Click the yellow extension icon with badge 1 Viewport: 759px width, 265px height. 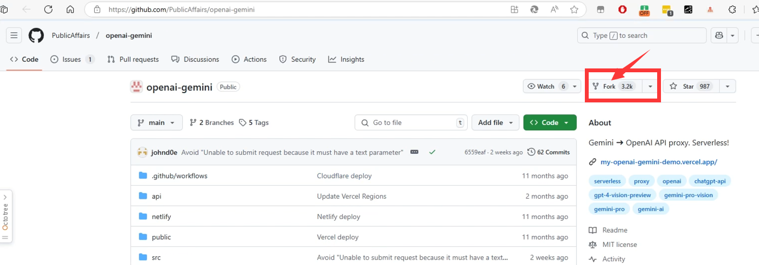(666, 9)
